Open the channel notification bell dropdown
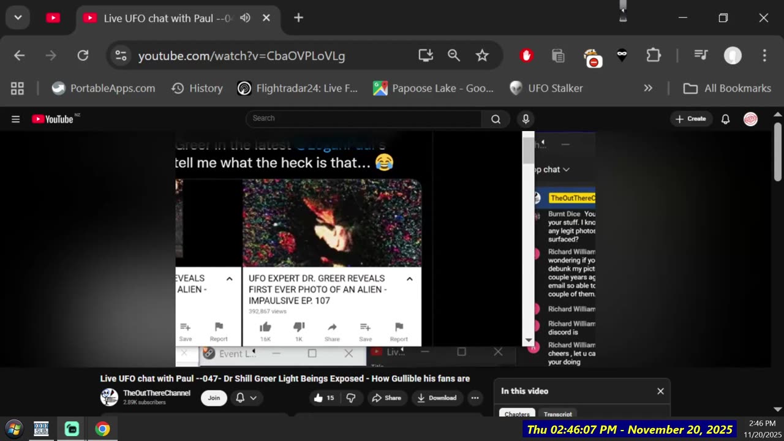The width and height of the screenshot is (784, 441). pos(246,398)
